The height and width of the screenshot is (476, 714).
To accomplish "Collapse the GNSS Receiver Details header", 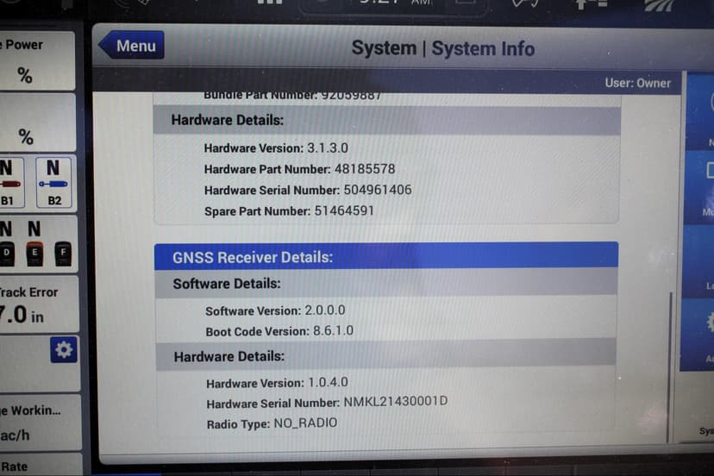I will pos(386,257).
